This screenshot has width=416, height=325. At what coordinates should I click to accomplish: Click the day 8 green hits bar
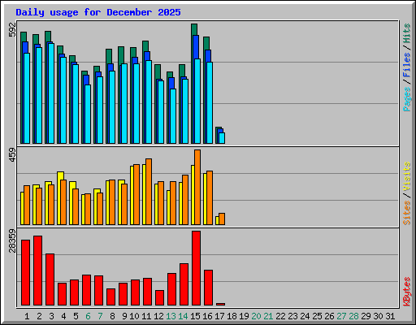coord(109,56)
